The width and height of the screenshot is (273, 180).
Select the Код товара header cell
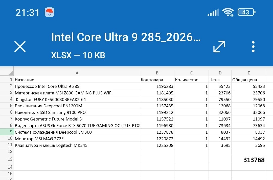click(x=157, y=80)
